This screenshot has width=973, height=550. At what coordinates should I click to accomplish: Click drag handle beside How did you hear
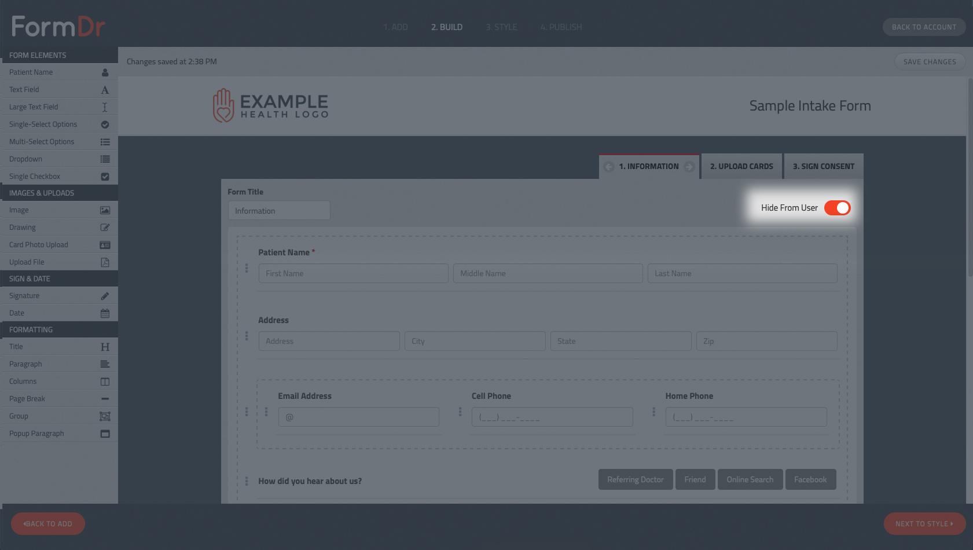click(247, 481)
